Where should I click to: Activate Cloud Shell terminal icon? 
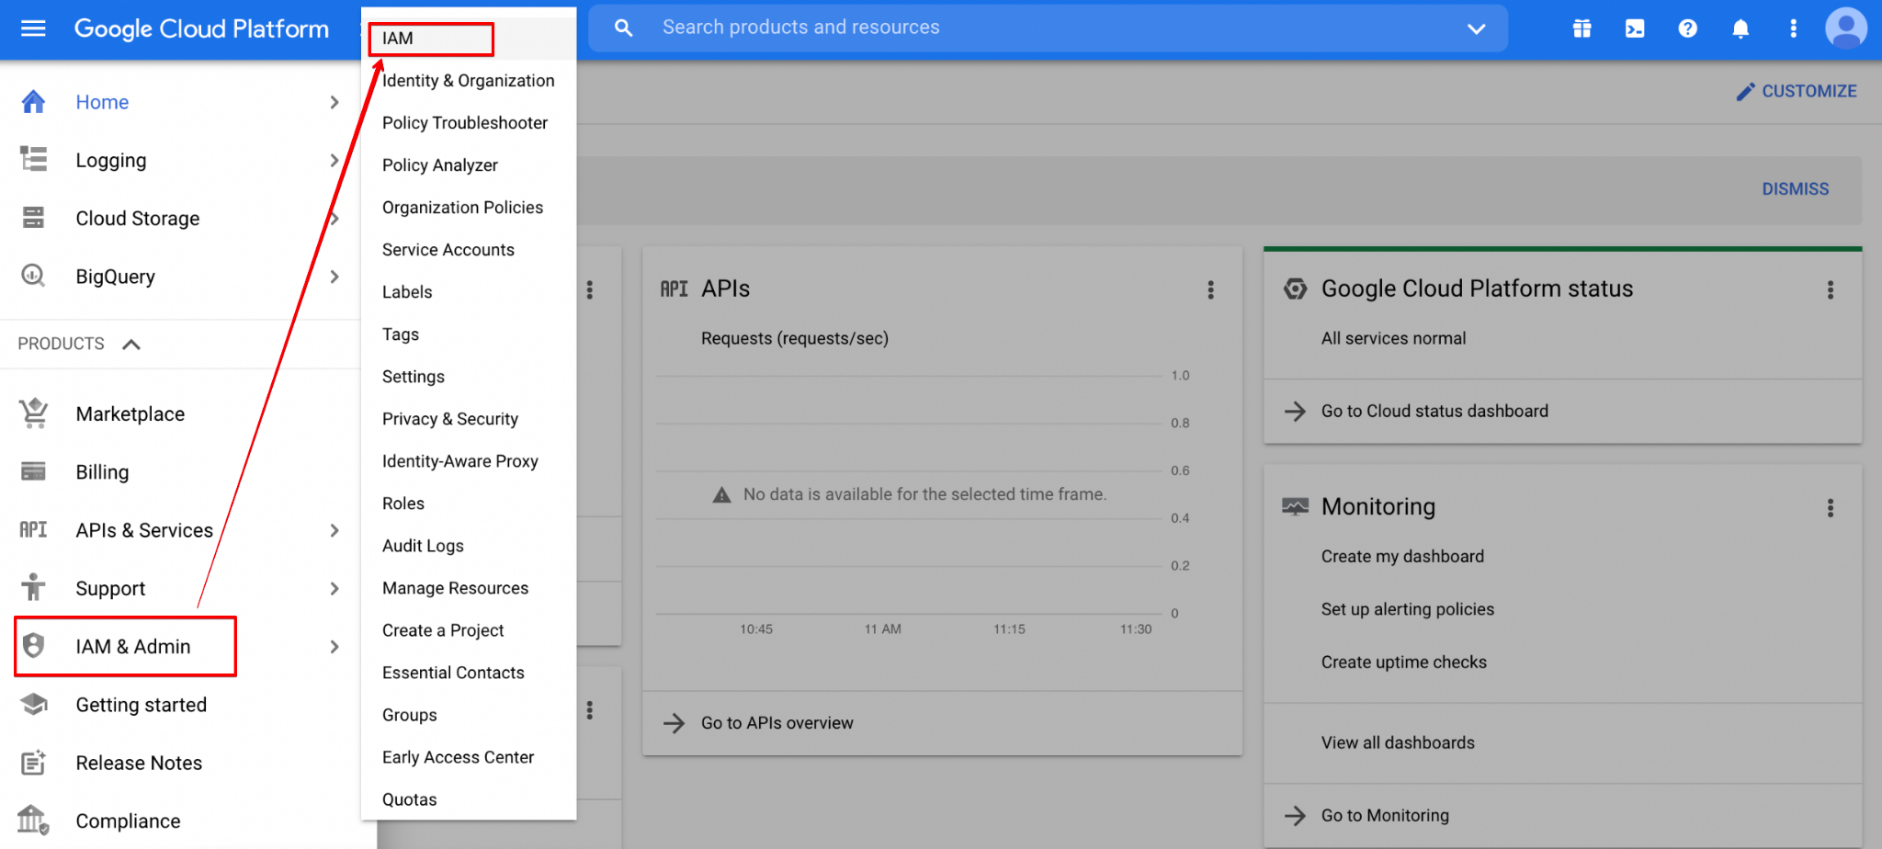(1635, 28)
